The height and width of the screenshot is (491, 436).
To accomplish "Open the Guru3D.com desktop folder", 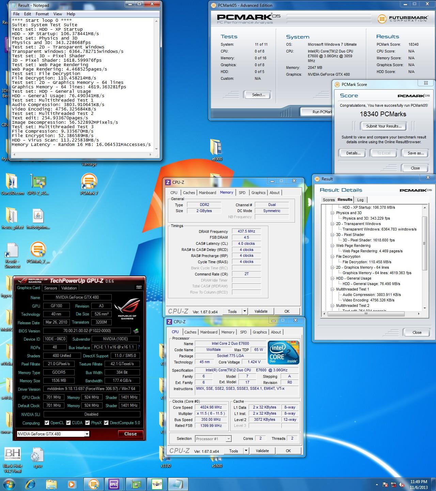I will (x=12, y=184).
